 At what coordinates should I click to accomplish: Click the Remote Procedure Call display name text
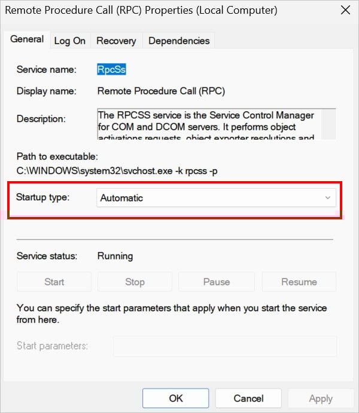[x=161, y=91]
